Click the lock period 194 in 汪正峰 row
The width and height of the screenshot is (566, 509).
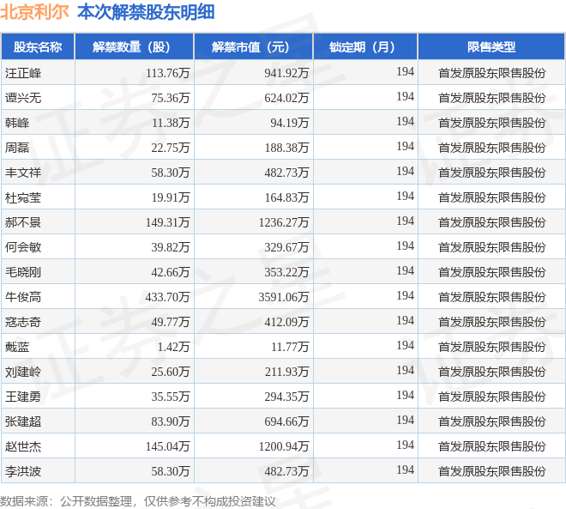coord(405,71)
